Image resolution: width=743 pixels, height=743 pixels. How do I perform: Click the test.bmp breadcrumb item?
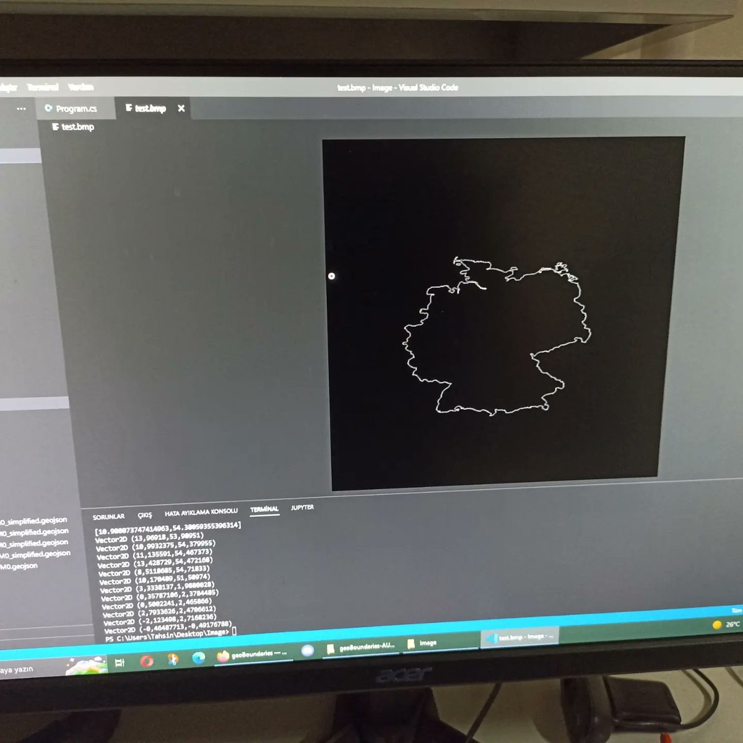point(73,127)
